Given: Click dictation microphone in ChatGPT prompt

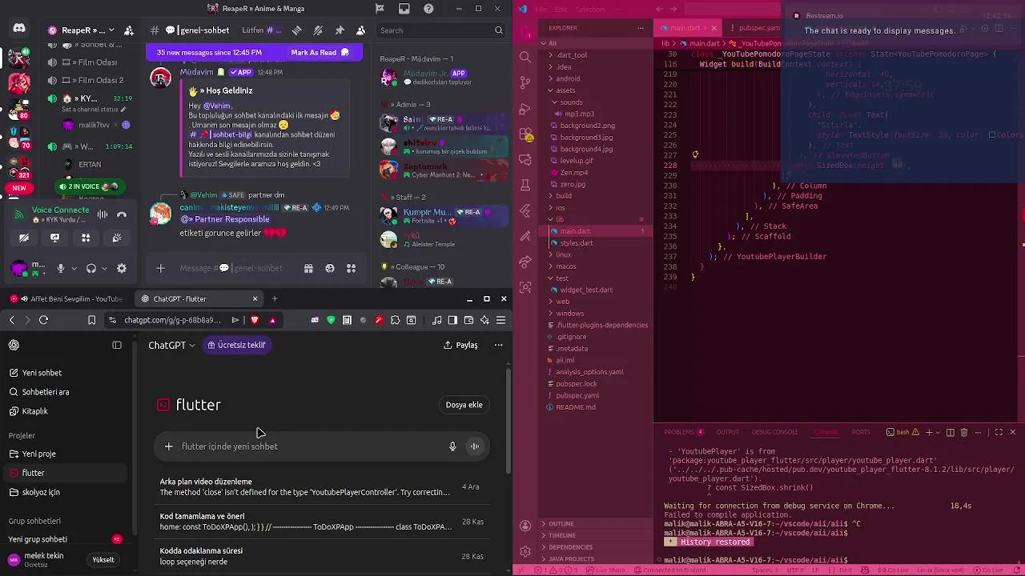Looking at the screenshot, I should pyautogui.click(x=452, y=446).
